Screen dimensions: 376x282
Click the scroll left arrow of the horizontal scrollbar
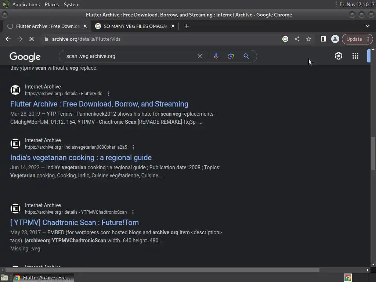pyautogui.click(x=3, y=270)
